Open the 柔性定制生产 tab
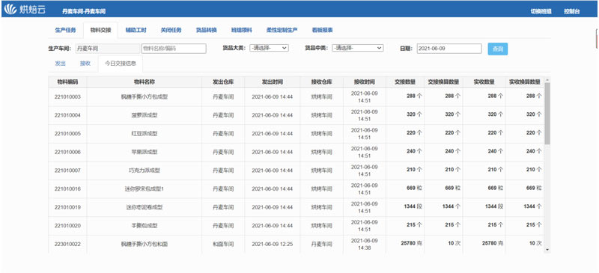599x273 pixels. tap(282, 30)
